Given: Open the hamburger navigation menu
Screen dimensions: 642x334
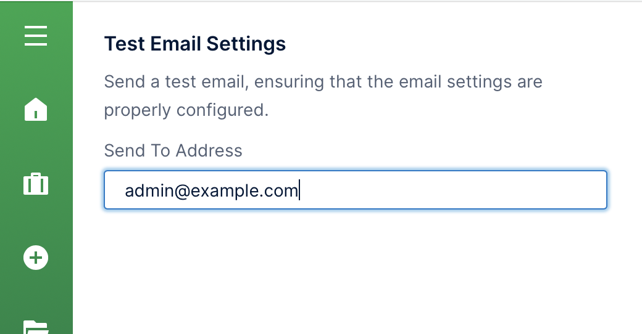Looking at the screenshot, I should point(36,36).
